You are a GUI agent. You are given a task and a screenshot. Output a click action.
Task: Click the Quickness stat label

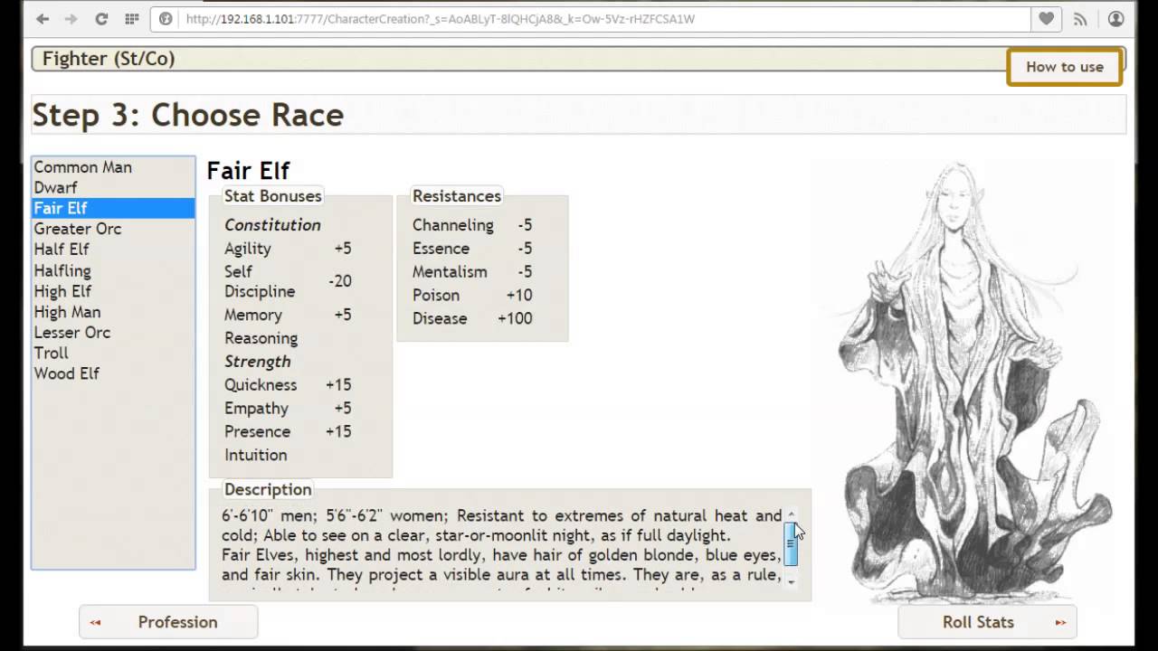coord(261,385)
